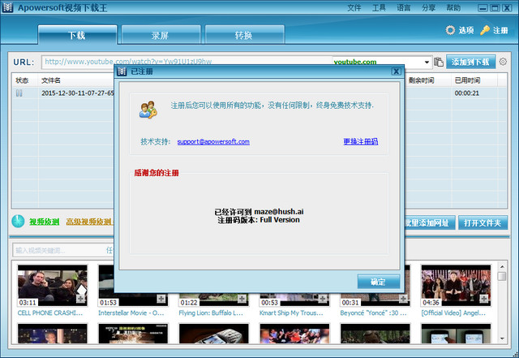Click the 文件名 column header
The height and width of the screenshot is (358, 519).
pyautogui.click(x=51, y=80)
